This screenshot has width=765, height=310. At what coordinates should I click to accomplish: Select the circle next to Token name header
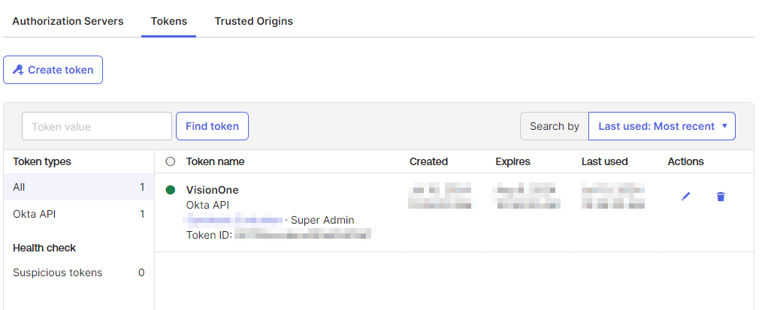click(x=170, y=161)
